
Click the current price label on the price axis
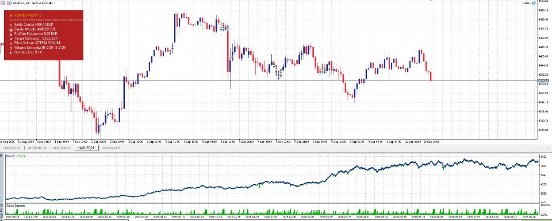[544, 81]
